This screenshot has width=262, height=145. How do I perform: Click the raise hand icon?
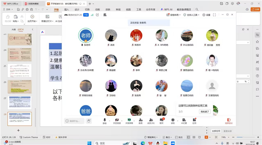pos(89,121)
